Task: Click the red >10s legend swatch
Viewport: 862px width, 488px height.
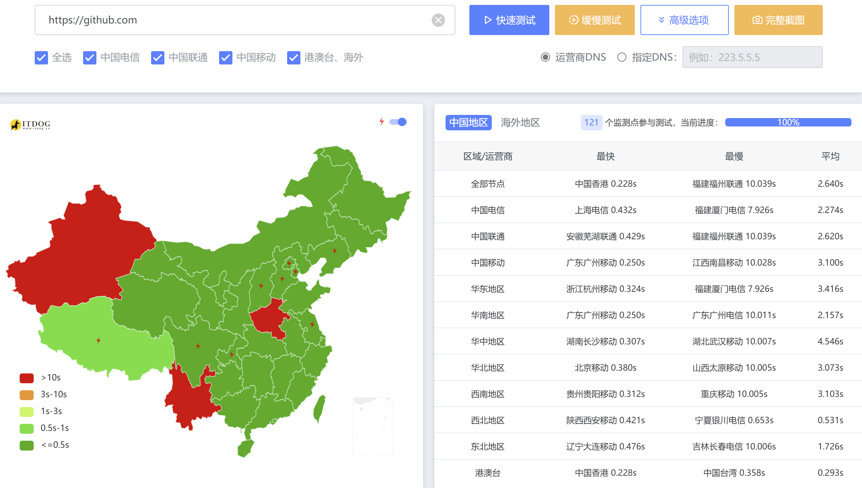Action: pos(27,378)
